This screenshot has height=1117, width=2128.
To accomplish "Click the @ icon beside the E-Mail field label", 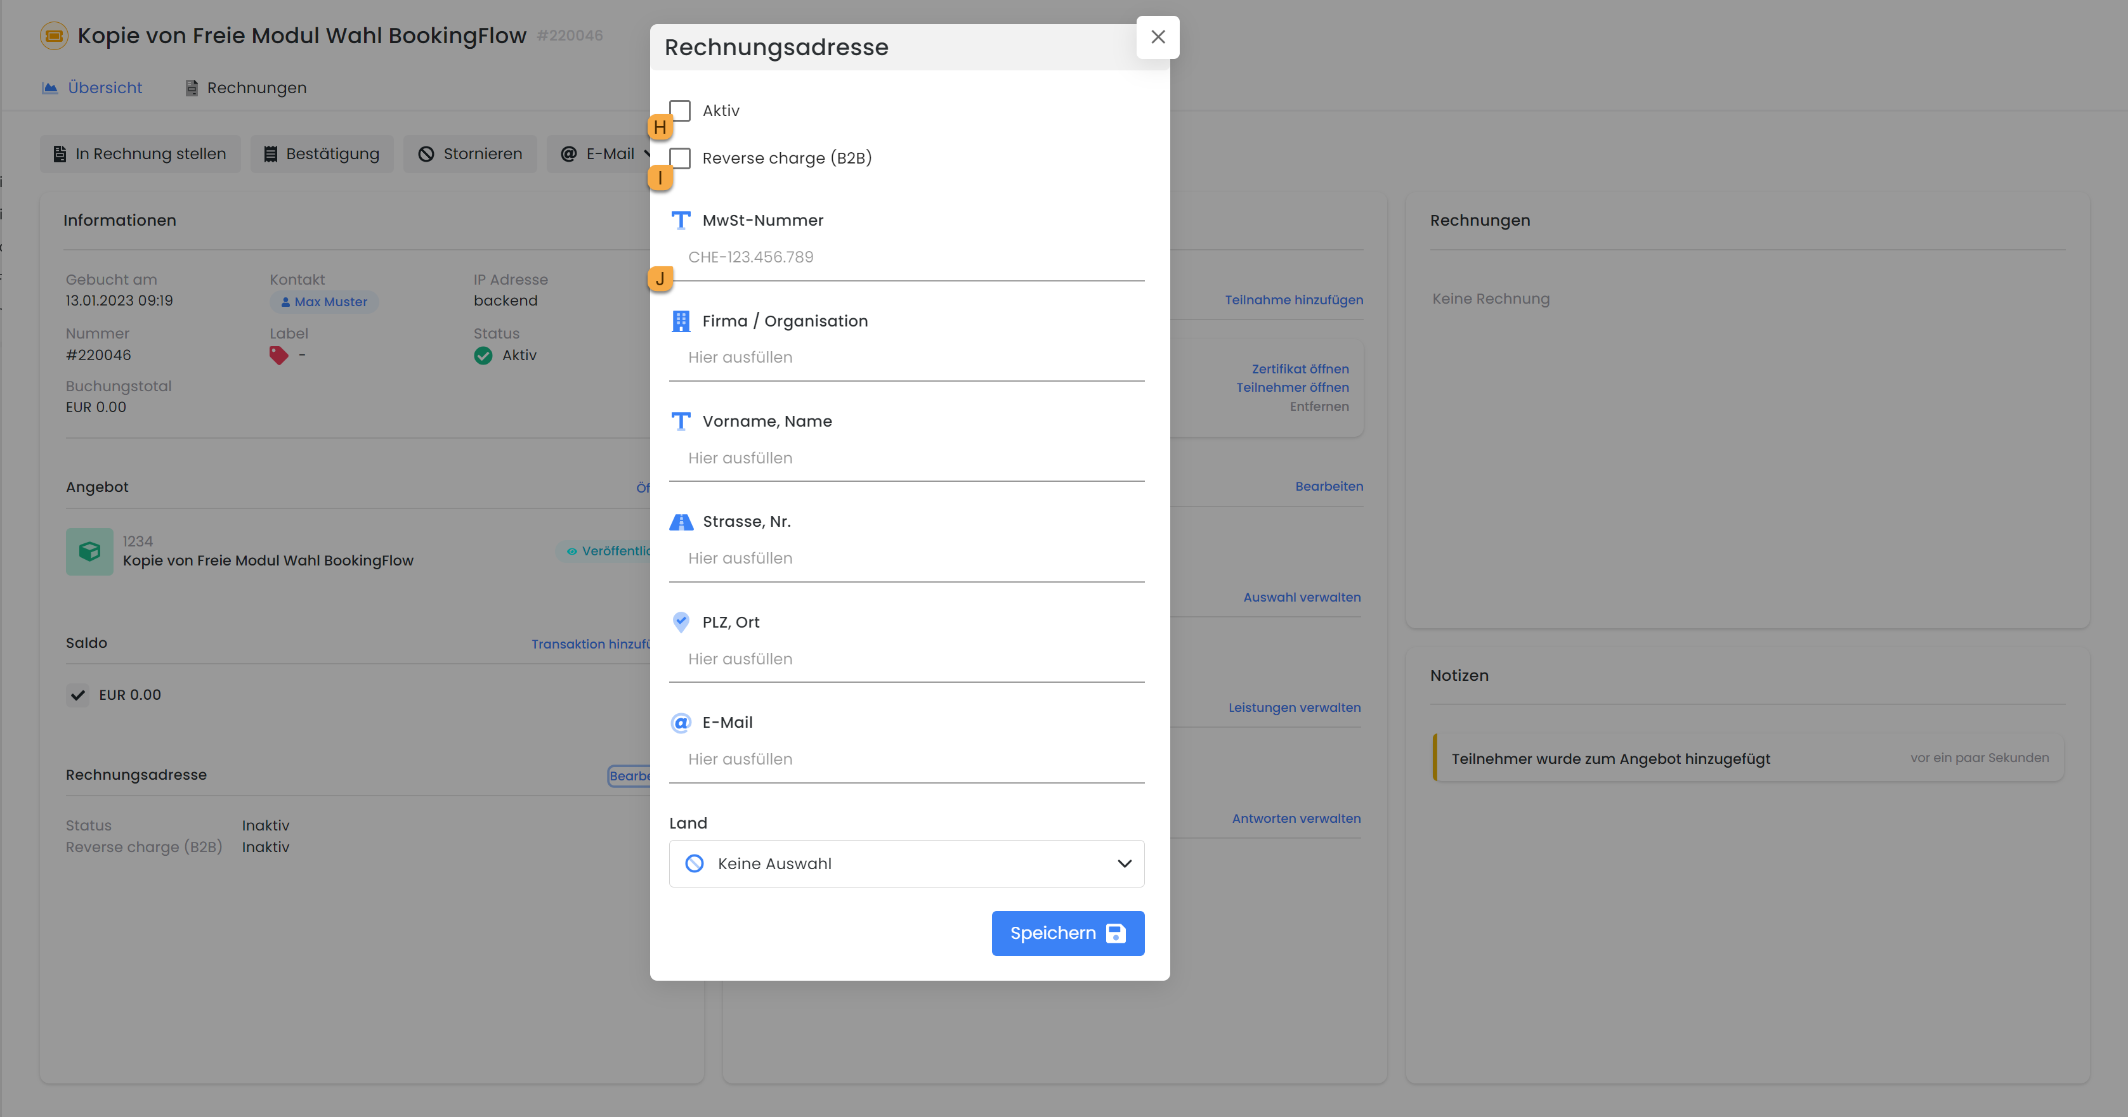I will [681, 723].
